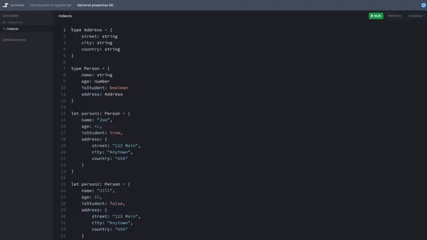The height and width of the screenshot is (240, 427).
Task: Select the 'street: string' code line
Action: pyautogui.click(x=99, y=36)
